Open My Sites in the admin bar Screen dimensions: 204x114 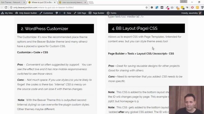click(7, 13)
